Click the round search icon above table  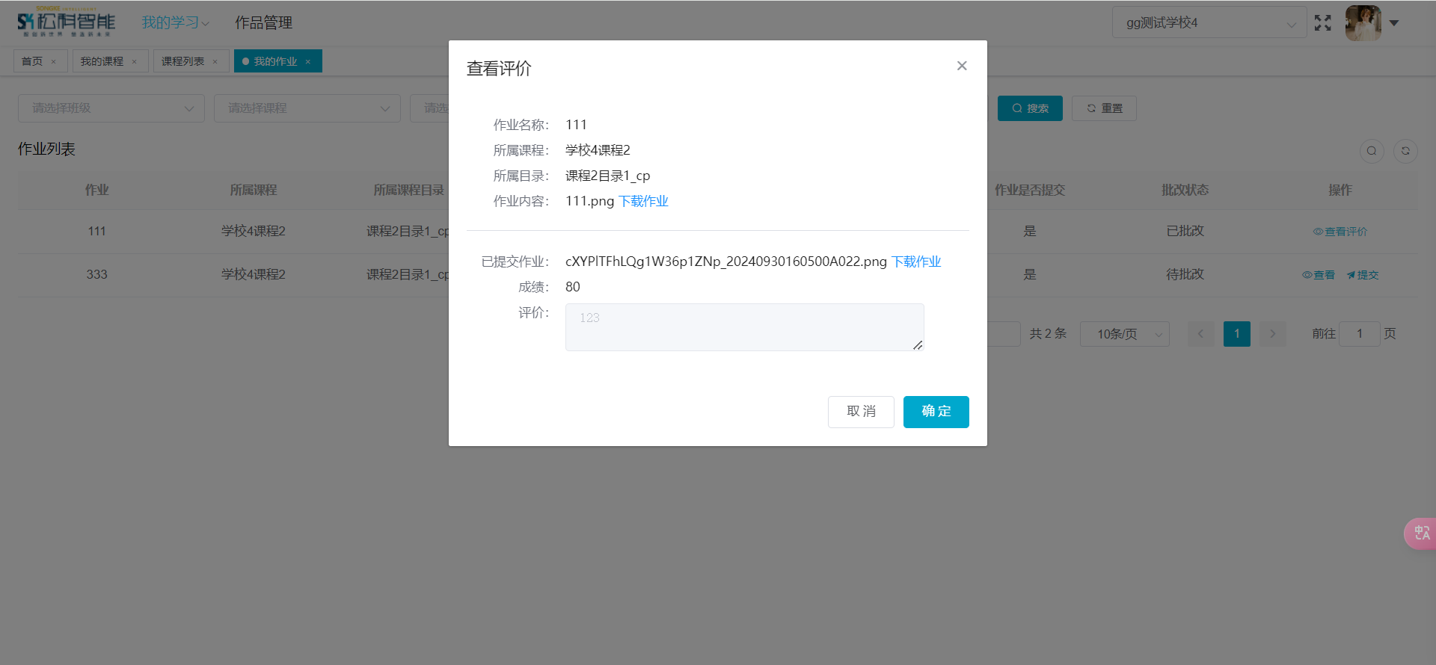click(x=1372, y=151)
